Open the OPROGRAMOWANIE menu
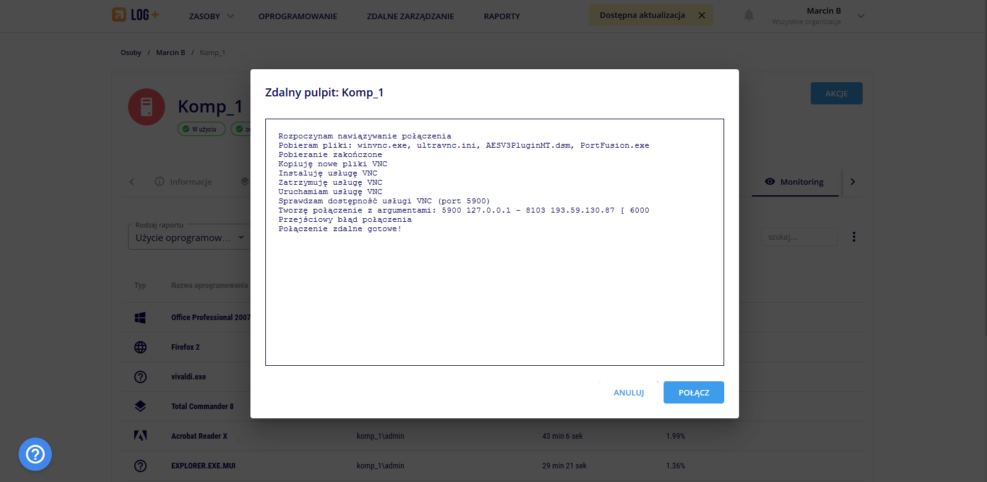 point(297,16)
